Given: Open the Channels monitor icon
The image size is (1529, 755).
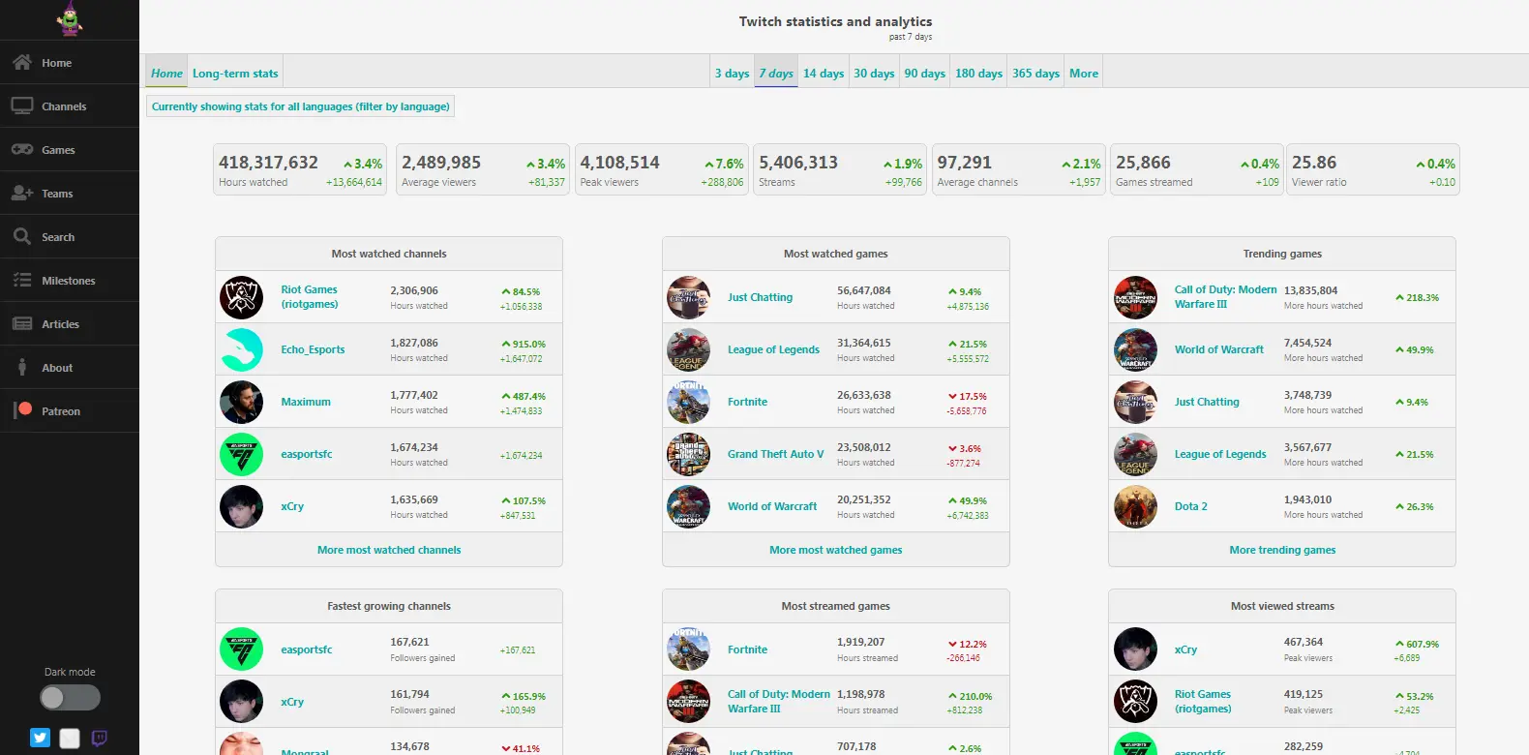Looking at the screenshot, I should (22, 106).
